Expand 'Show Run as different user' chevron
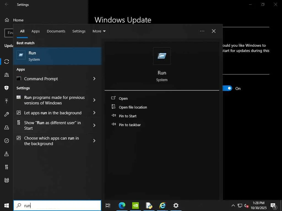The height and width of the screenshot is (211, 282). point(94,125)
